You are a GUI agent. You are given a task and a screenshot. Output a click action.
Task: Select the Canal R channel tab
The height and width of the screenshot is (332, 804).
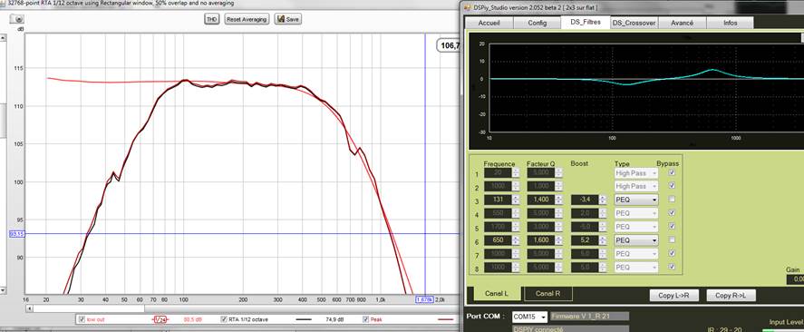point(547,294)
